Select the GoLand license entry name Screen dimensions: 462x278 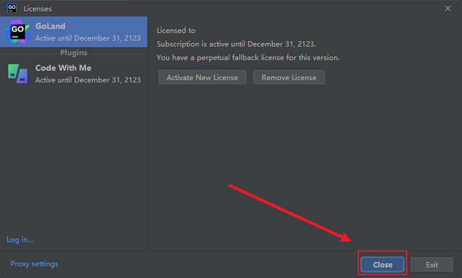[x=50, y=26]
